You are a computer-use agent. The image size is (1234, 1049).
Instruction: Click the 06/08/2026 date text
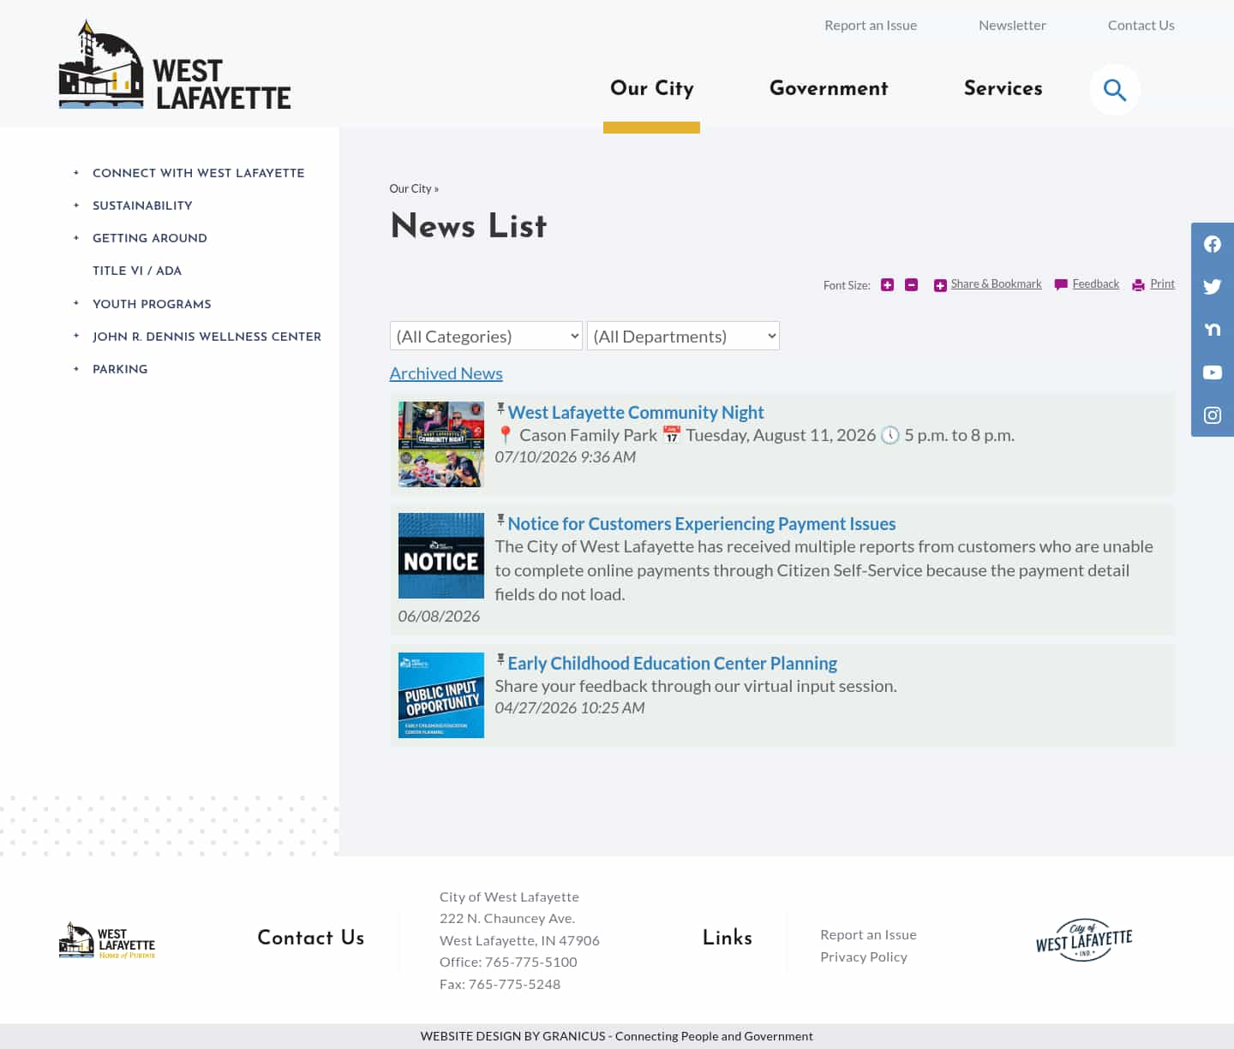coord(439,617)
